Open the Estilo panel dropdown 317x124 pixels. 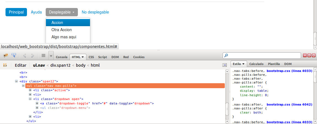click(239, 64)
